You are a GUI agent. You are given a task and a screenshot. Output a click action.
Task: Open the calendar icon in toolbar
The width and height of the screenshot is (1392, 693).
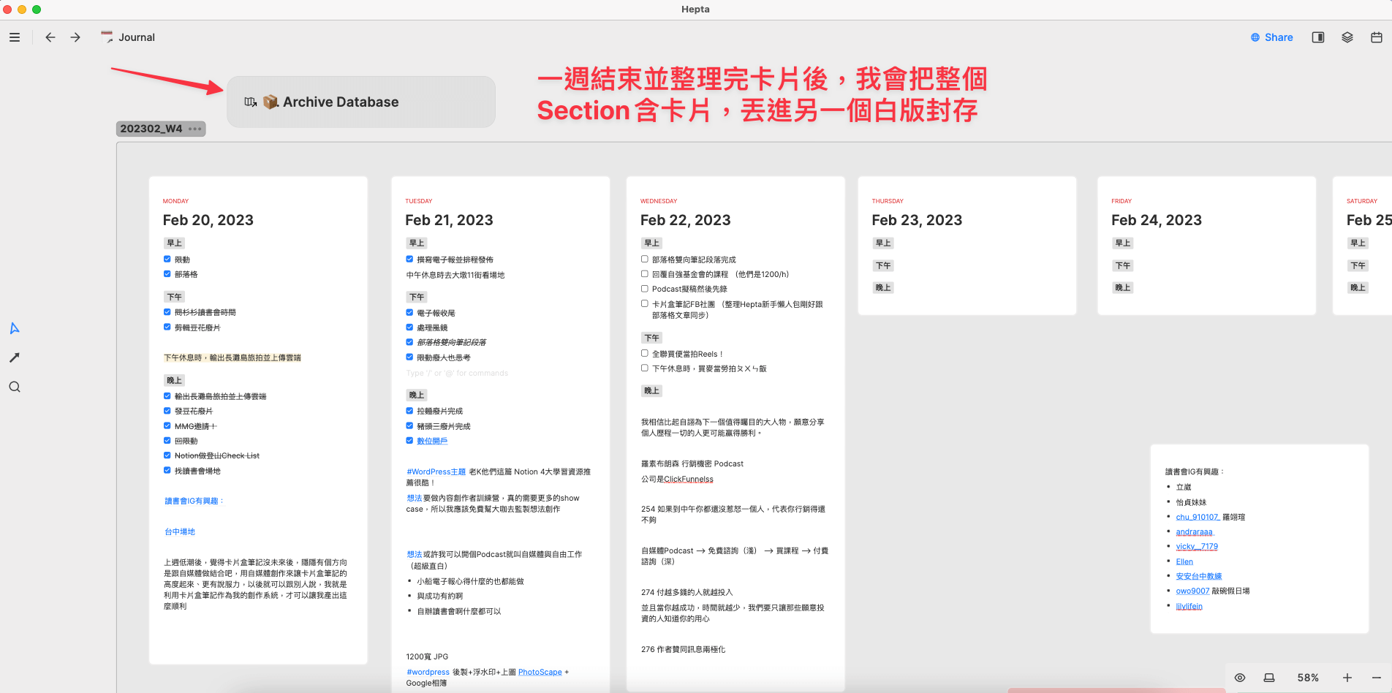pos(1377,37)
